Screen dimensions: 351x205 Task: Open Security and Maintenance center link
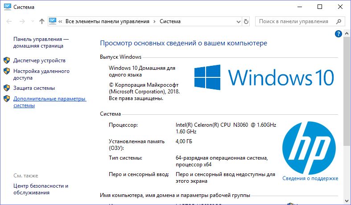tap(41, 189)
